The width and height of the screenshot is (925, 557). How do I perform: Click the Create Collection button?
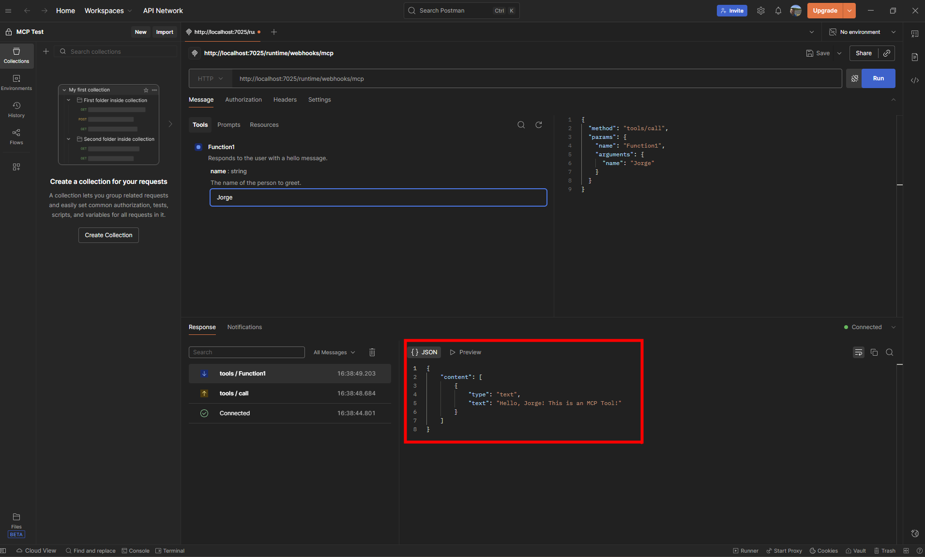tap(108, 235)
